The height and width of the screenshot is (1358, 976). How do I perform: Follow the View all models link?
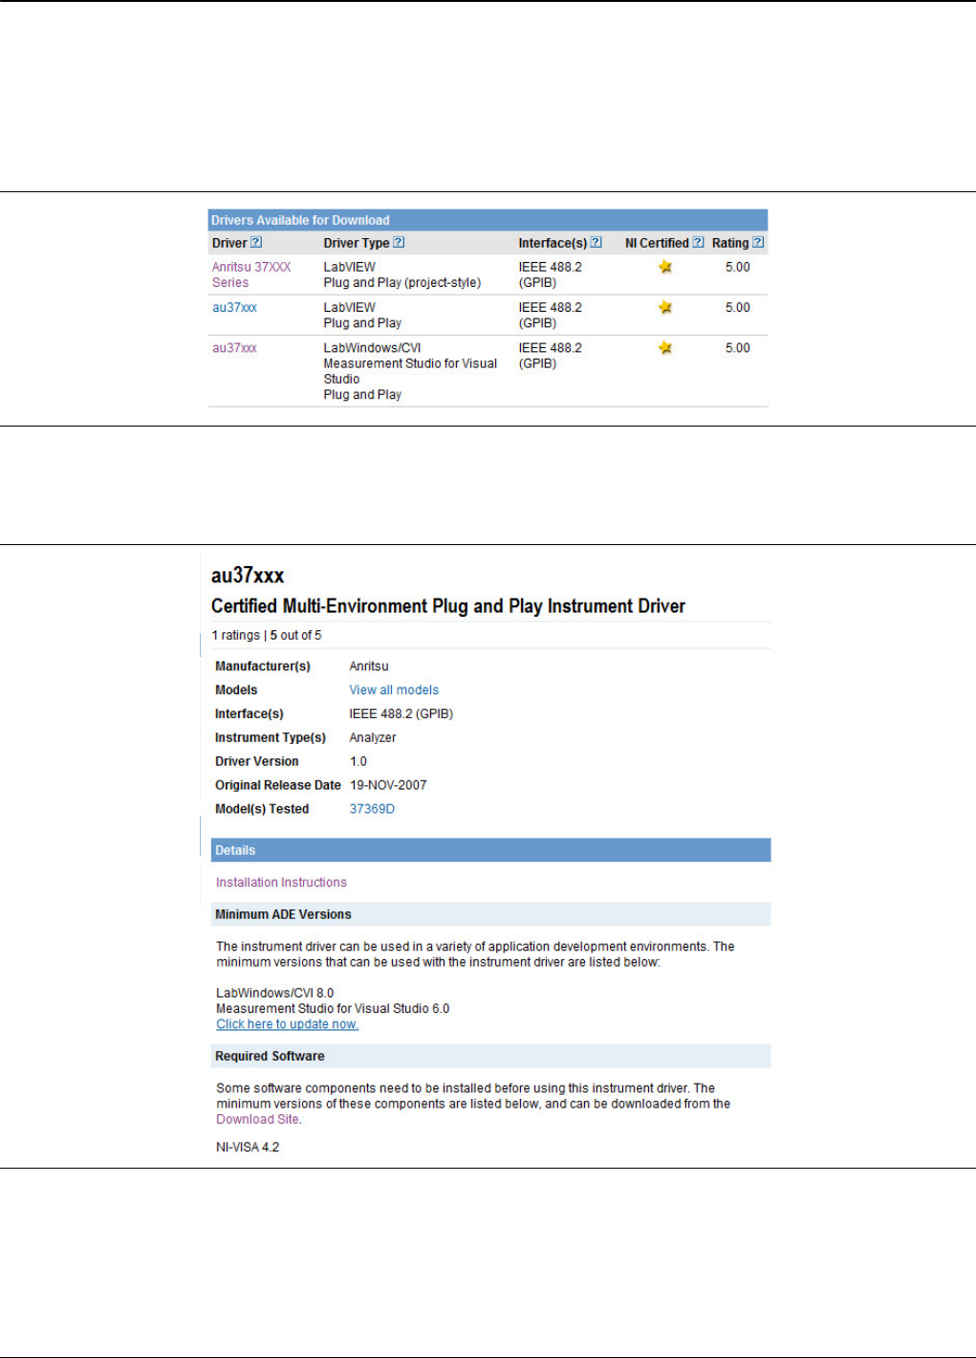[x=394, y=690]
